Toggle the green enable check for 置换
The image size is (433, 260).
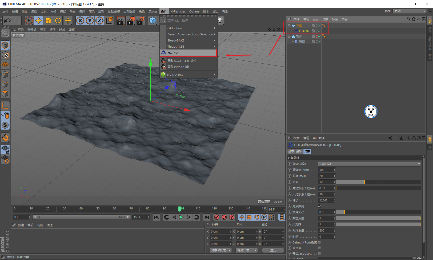[x=319, y=42]
